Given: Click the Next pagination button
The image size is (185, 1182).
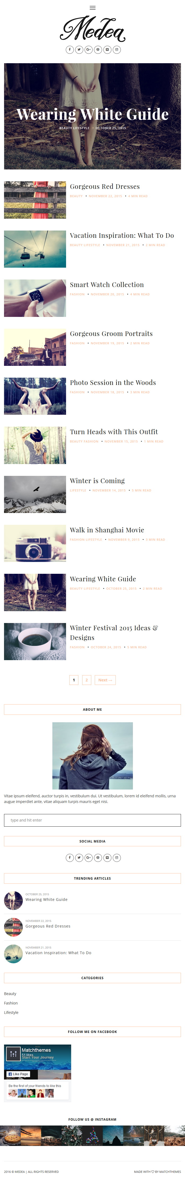Looking at the screenshot, I should pyautogui.click(x=105, y=680).
